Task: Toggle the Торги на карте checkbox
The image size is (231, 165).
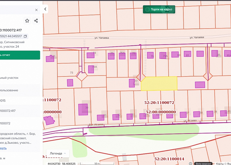Action: point(147,10)
